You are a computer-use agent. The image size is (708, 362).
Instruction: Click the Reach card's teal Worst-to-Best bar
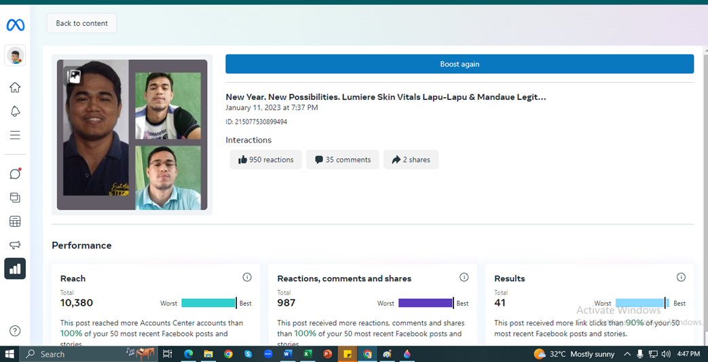209,303
